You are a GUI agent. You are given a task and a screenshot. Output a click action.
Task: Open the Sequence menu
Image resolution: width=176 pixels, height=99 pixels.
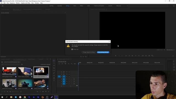pyautogui.click(x=12, y=3)
